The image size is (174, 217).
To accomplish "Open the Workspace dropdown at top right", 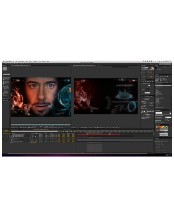I will (153, 64).
